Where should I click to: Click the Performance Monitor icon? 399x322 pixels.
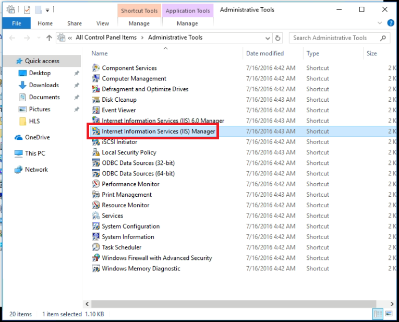(95, 184)
